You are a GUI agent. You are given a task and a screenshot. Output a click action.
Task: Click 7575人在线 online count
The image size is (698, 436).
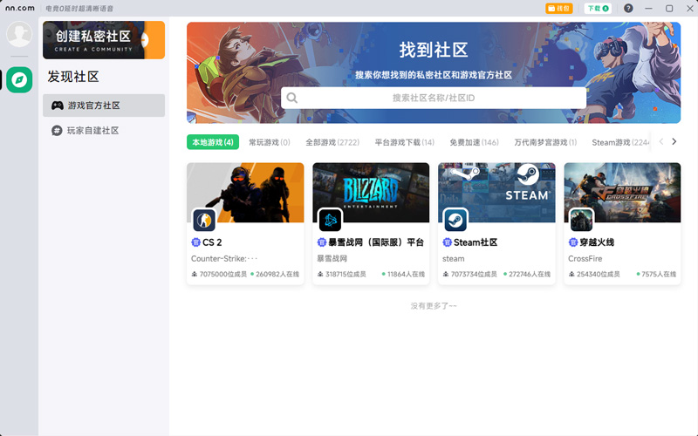[x=659, y=274]
